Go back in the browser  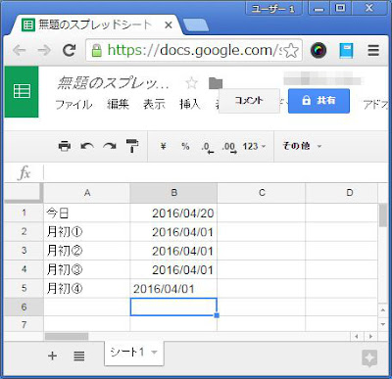[x=20, y=50]
